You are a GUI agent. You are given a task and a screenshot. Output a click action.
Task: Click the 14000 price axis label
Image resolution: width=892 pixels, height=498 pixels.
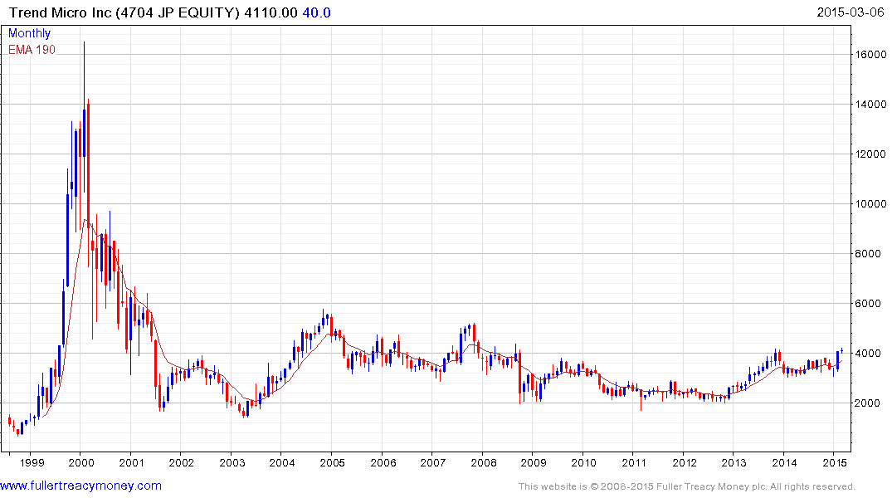click(870, 104)
